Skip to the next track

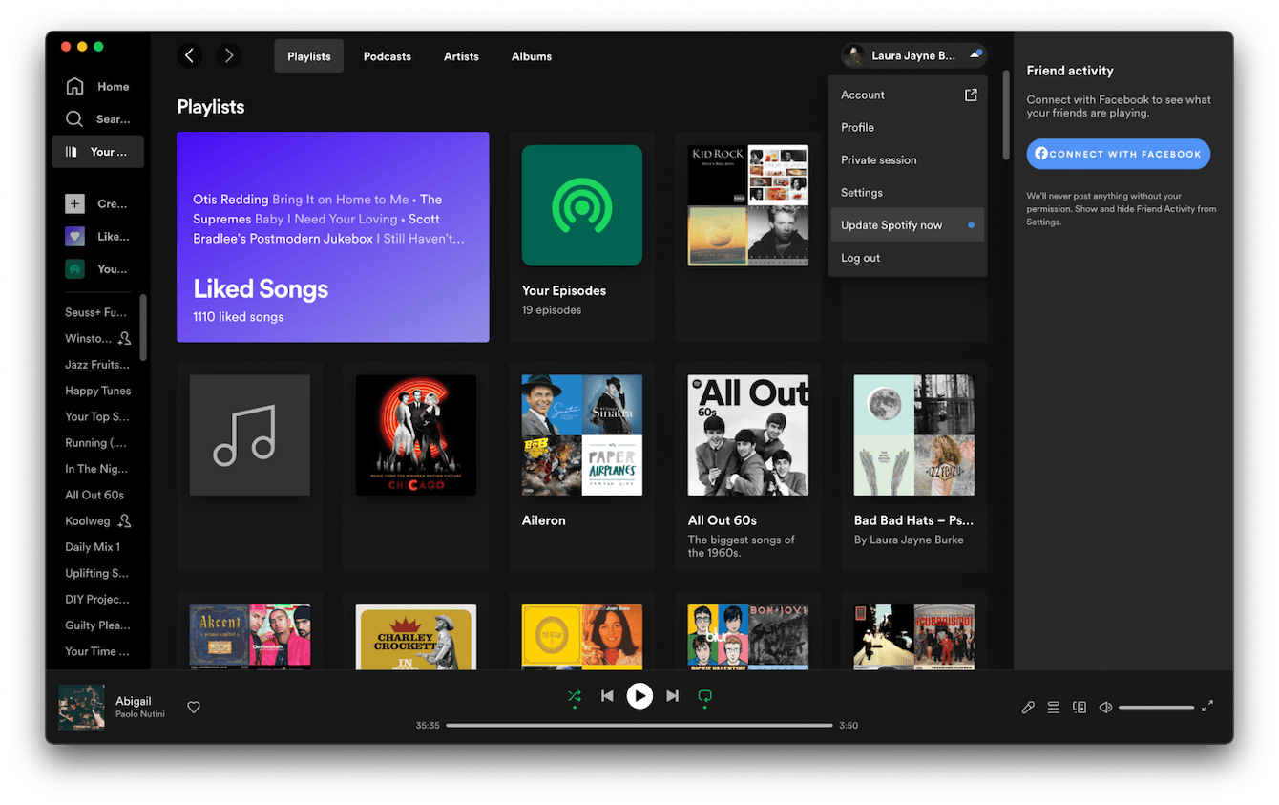click(x=672, y=696)
